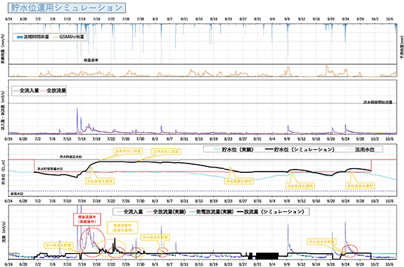Click the 雨量基準 label in rainfall chart

91,60
